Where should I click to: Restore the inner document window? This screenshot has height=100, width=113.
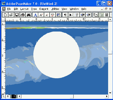pos(106,9)
